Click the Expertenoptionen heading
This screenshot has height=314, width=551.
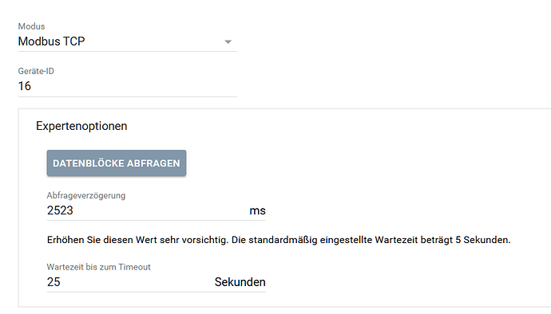(x=81, y=126)
